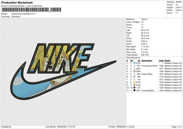The image size is (183, 129).
Task: Select the Emerald Black description text
Action: click(x=148, y=90)
